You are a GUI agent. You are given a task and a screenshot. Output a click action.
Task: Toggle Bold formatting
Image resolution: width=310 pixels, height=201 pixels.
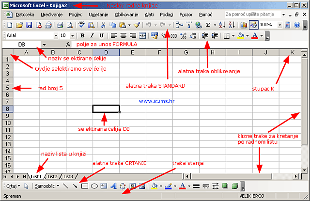click(x=82, y=36)
